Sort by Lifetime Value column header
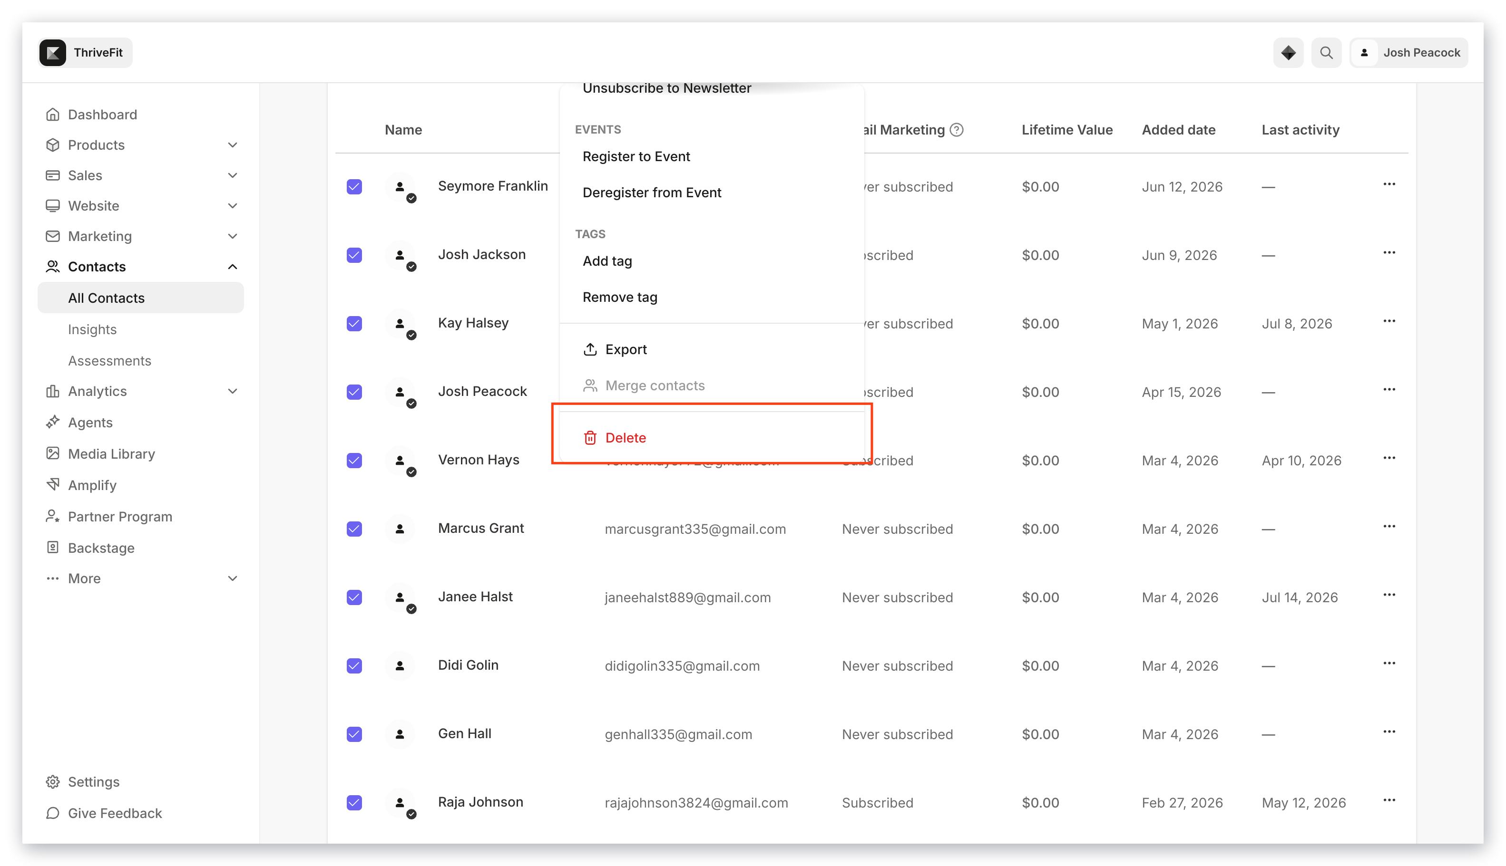Image resolution: width=1506 pixels, height=866 pixels. point(1066,130)
